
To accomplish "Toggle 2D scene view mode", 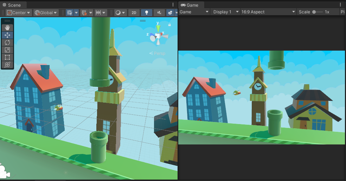I will tap(134, 13).
